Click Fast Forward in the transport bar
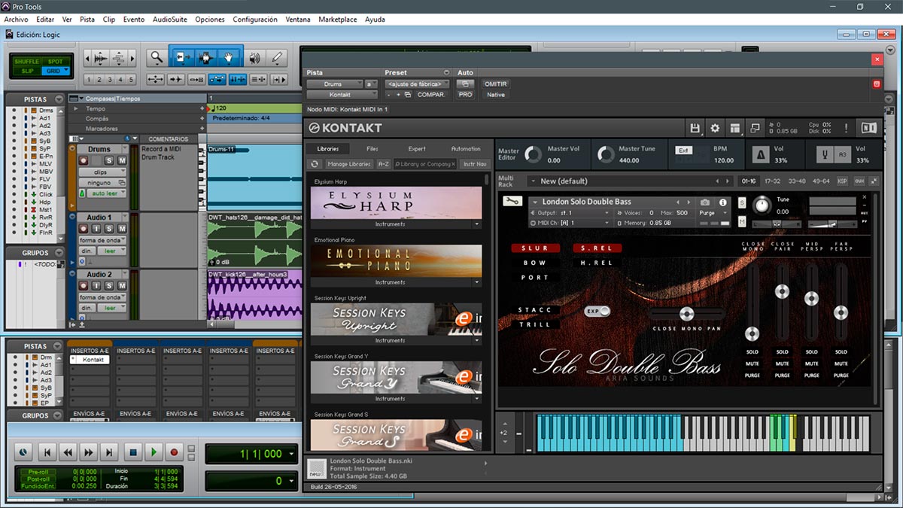This screenshot has height=508, width=903. tap(89, 452)
